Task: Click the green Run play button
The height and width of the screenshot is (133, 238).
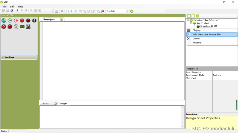Action: [17, 11]
